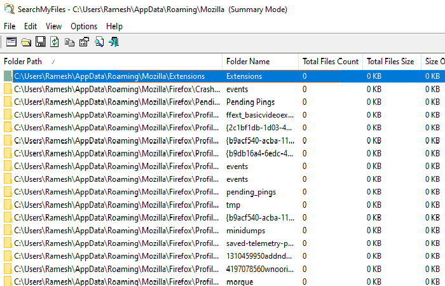Viewport: 445px width, 286px height.
Task: Click folder icon of saved-telemetry-p row
Action: [8, 243]
